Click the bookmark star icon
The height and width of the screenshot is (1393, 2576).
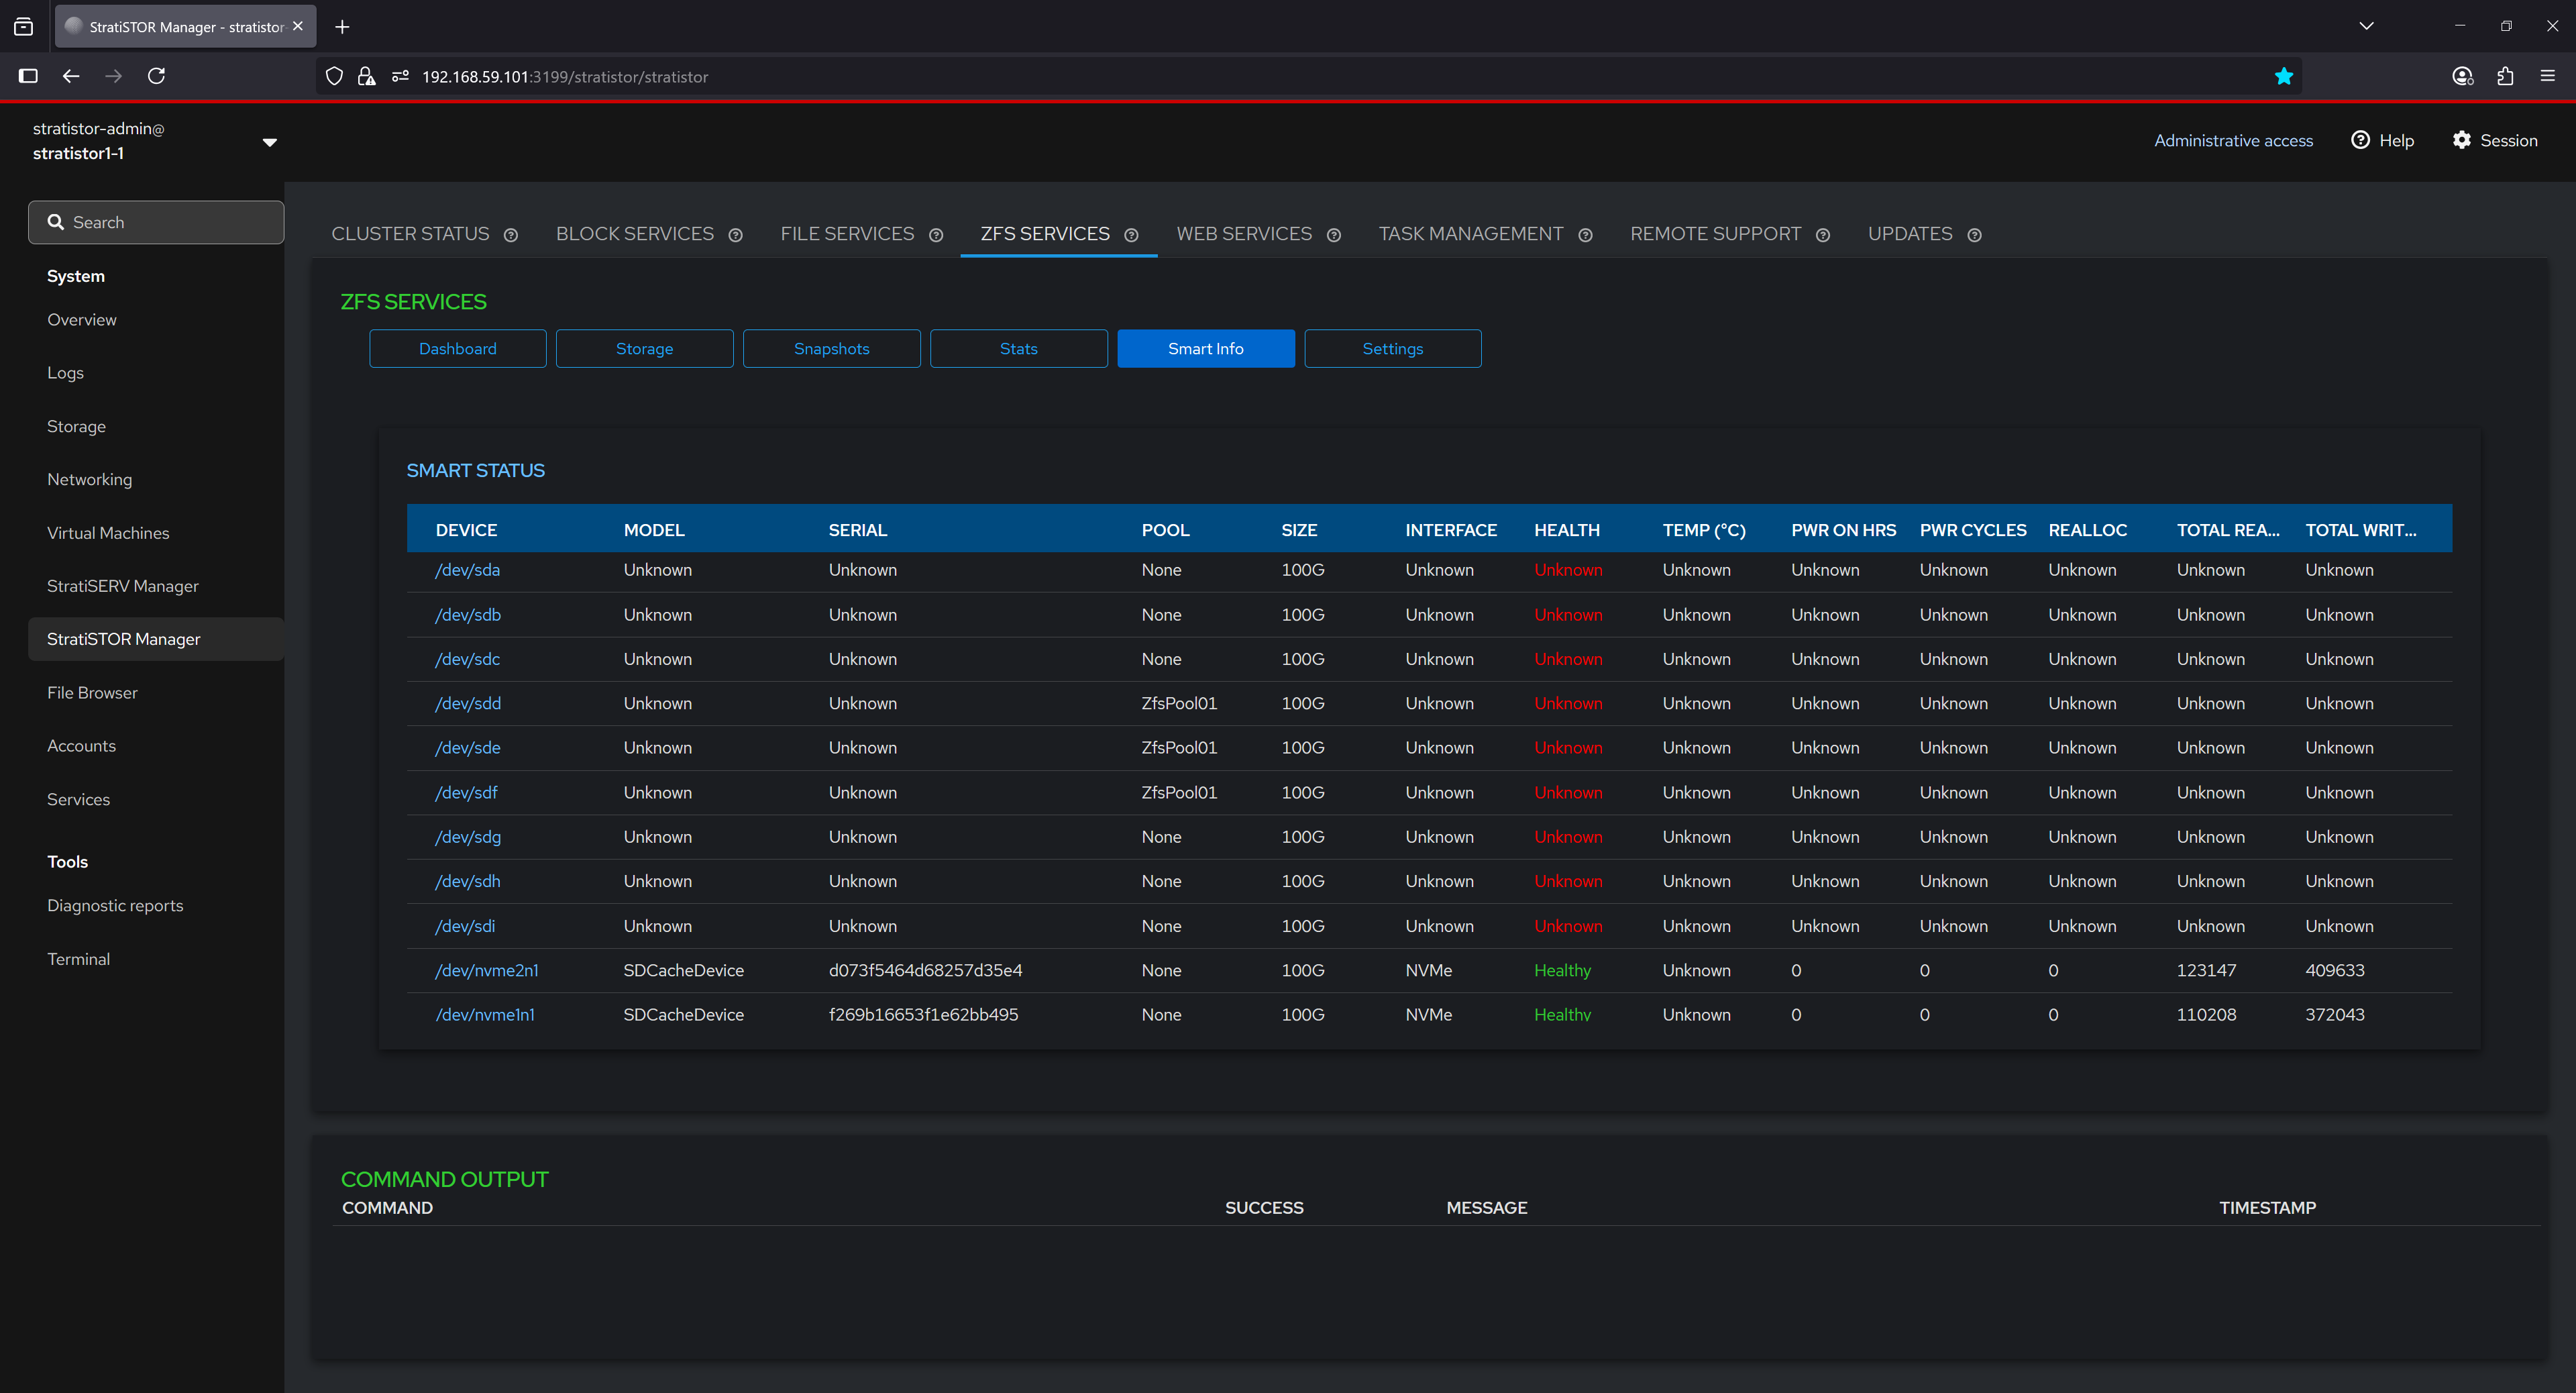(2283, 77)
